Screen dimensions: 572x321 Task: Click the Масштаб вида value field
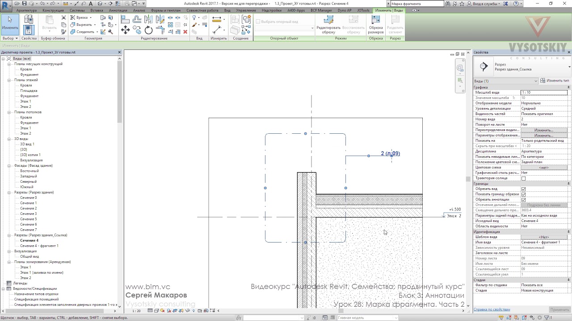(x=543, y=92)
